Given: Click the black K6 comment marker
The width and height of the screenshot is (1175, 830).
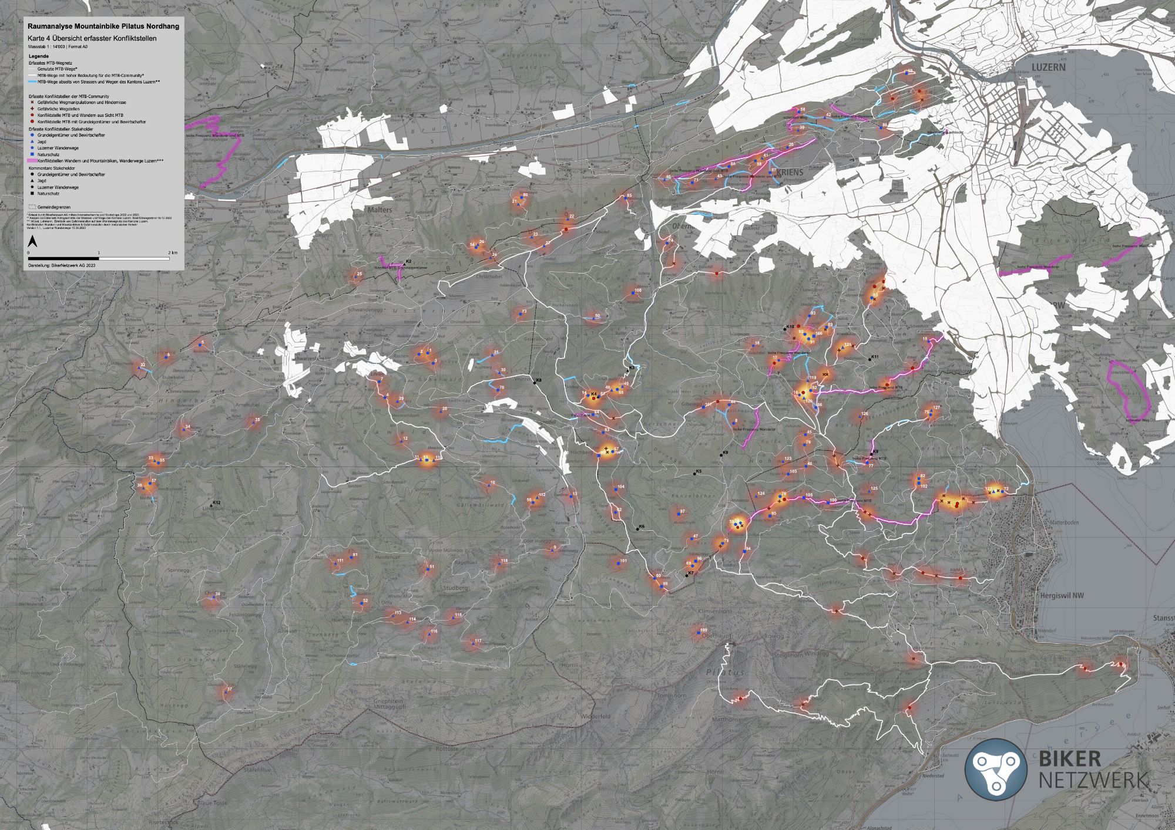Looking at the screenshot, I should 636,529.
